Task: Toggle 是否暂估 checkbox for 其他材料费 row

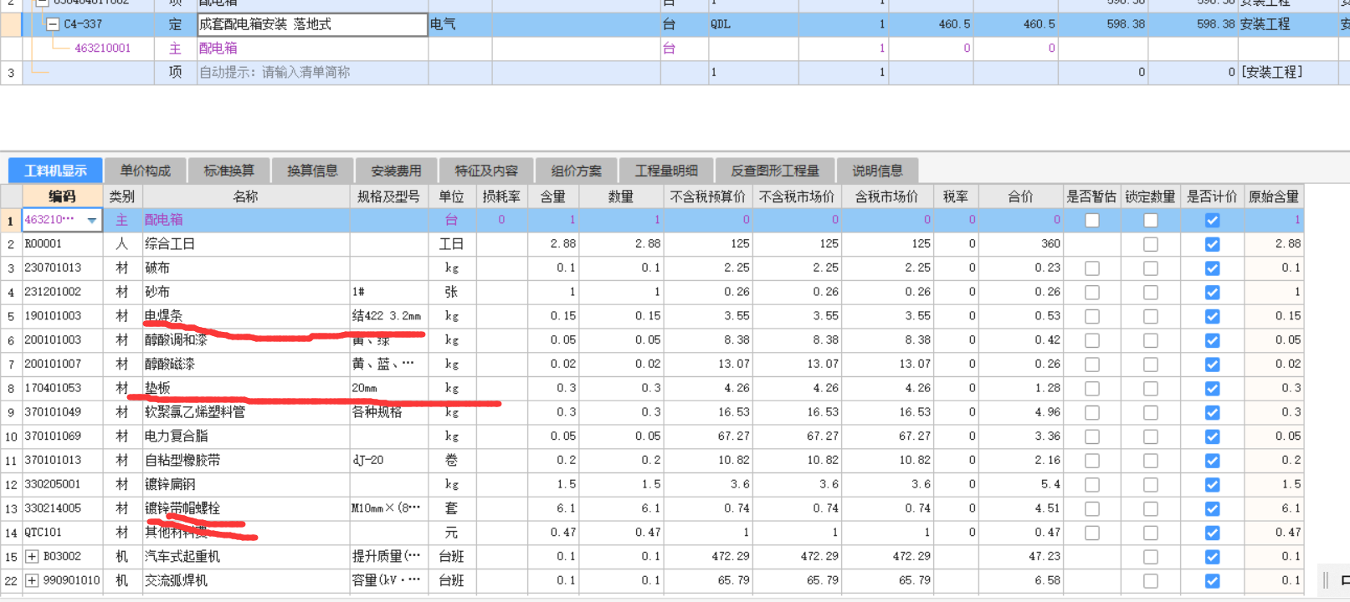Action: 1091,533
